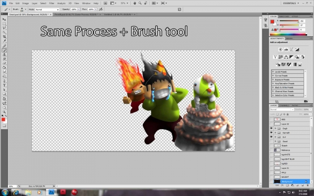Select the Type tool
The height and width of the screenshot is (196, 314).
point(4,85)
